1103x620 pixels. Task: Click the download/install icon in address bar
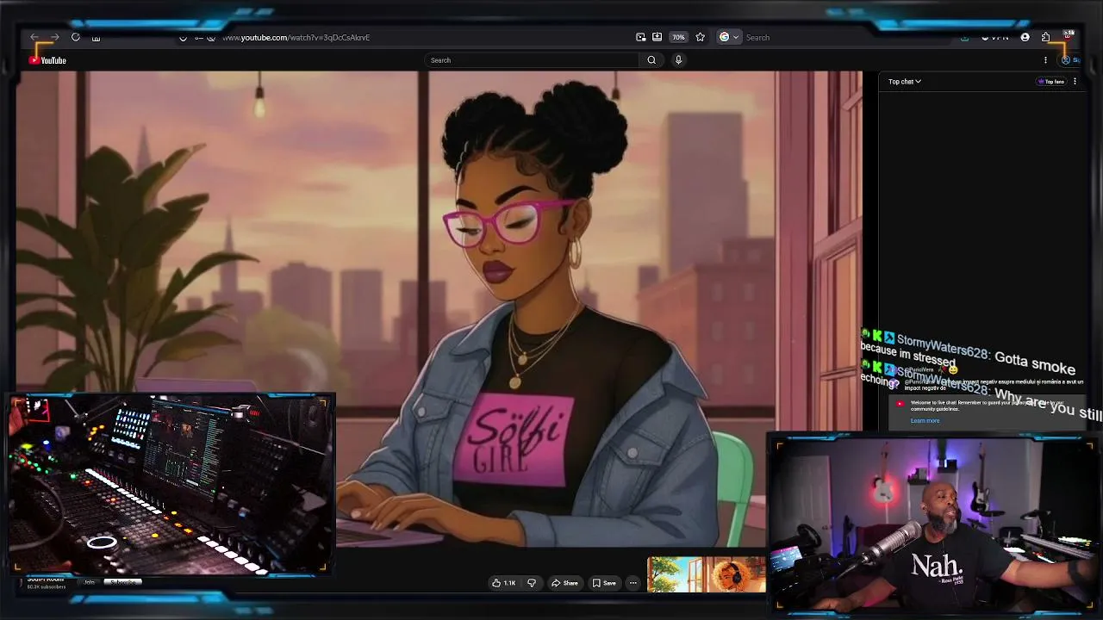point(657,37)
